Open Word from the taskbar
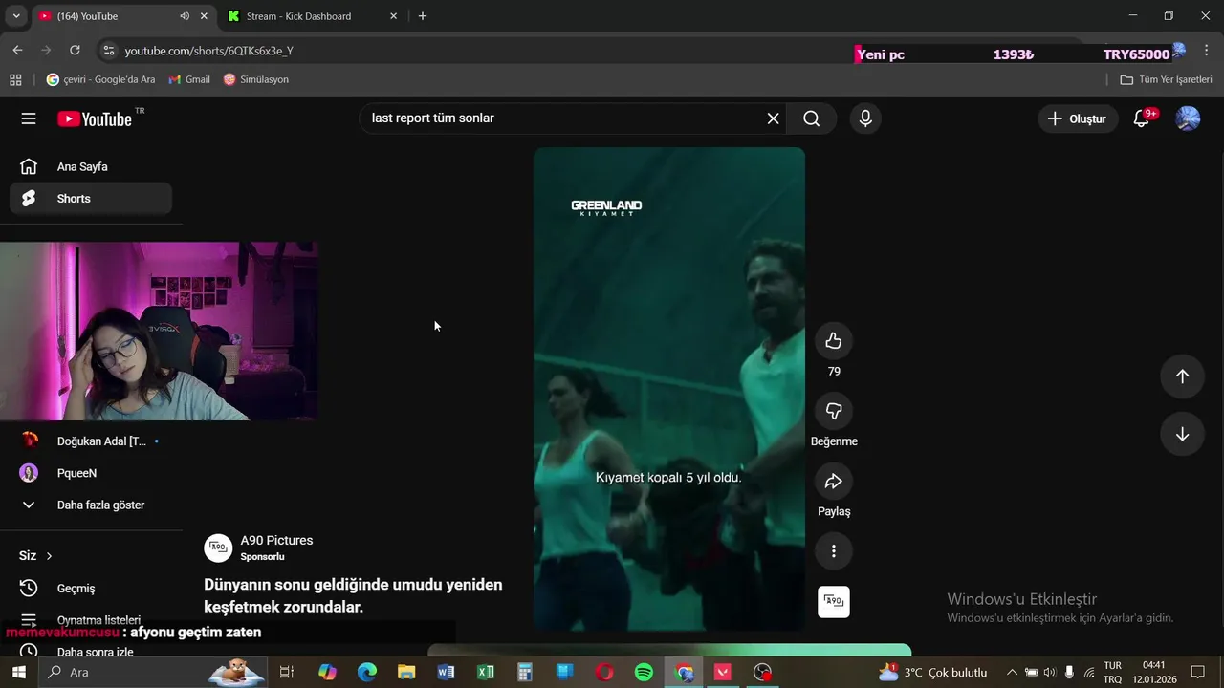Screen dimensions: 1224x688 446,673
